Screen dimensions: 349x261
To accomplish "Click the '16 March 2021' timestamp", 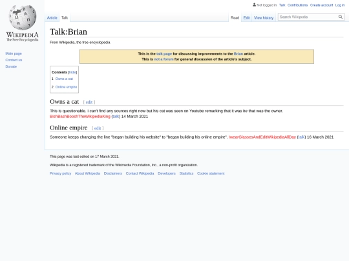I will (x=321, y=137).
